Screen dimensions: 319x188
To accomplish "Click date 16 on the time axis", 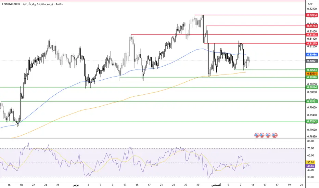I will pos(9,185).
